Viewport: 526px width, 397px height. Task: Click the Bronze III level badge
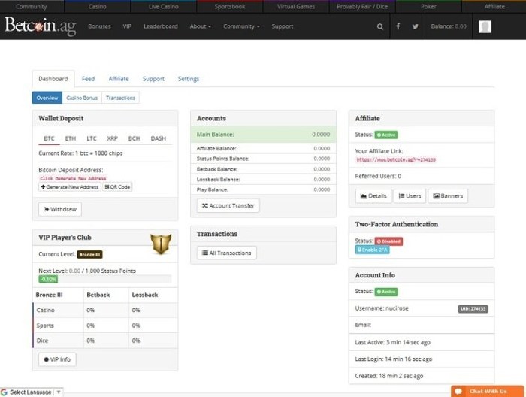90,254
